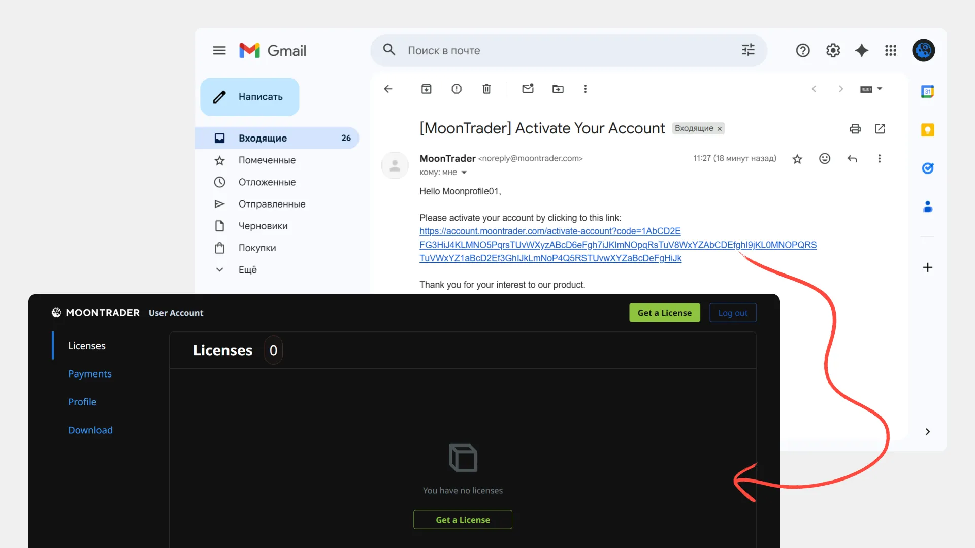Expand recipient details next to кому: мне
975x548 pixels.
click(x=464, y=173)
